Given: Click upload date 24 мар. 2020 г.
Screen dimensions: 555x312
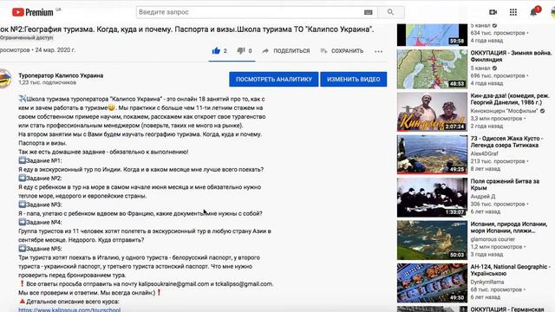Looking at the screenshot, I should (x=55, y=50).
